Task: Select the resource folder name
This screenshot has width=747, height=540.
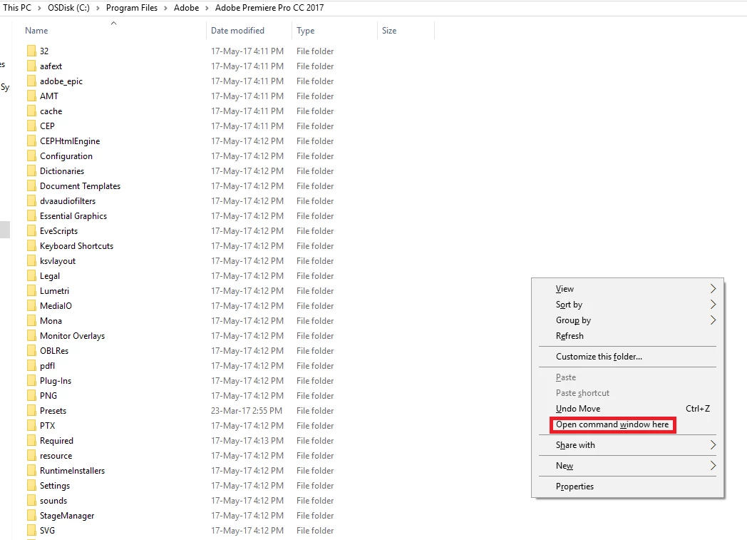Action: [x=56, y=456]
